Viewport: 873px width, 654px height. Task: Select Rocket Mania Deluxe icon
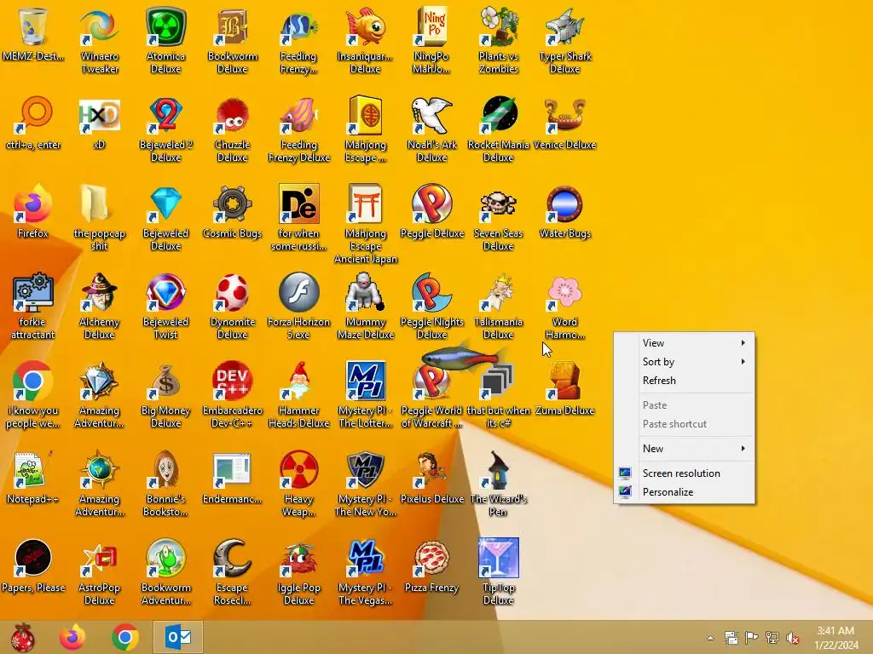[498, 115]
